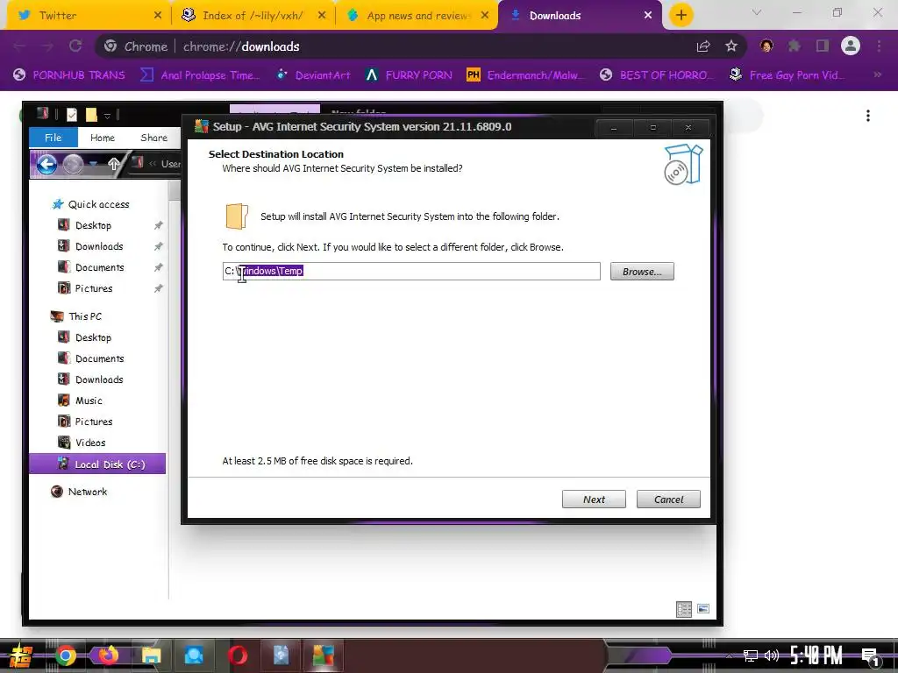Click the up-one-level arrow in File Explorer

coord(114,165)
